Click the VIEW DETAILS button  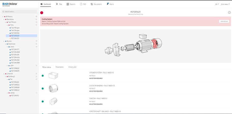(224, 21)
